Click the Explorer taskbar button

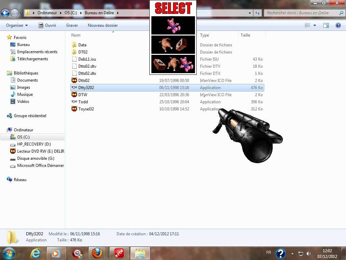[140, 253]
